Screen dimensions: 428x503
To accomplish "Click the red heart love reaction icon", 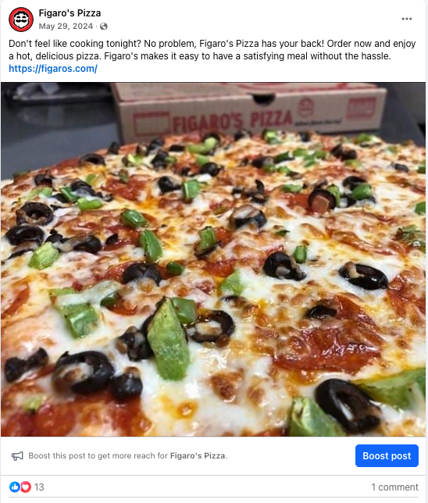I will [26, 487].
